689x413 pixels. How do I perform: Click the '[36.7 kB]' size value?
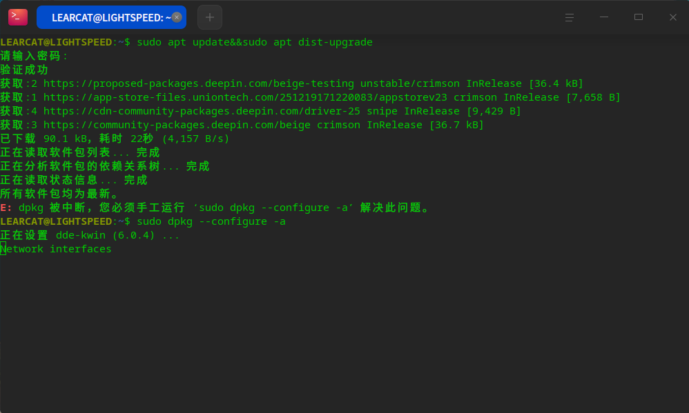click(456, 125)
